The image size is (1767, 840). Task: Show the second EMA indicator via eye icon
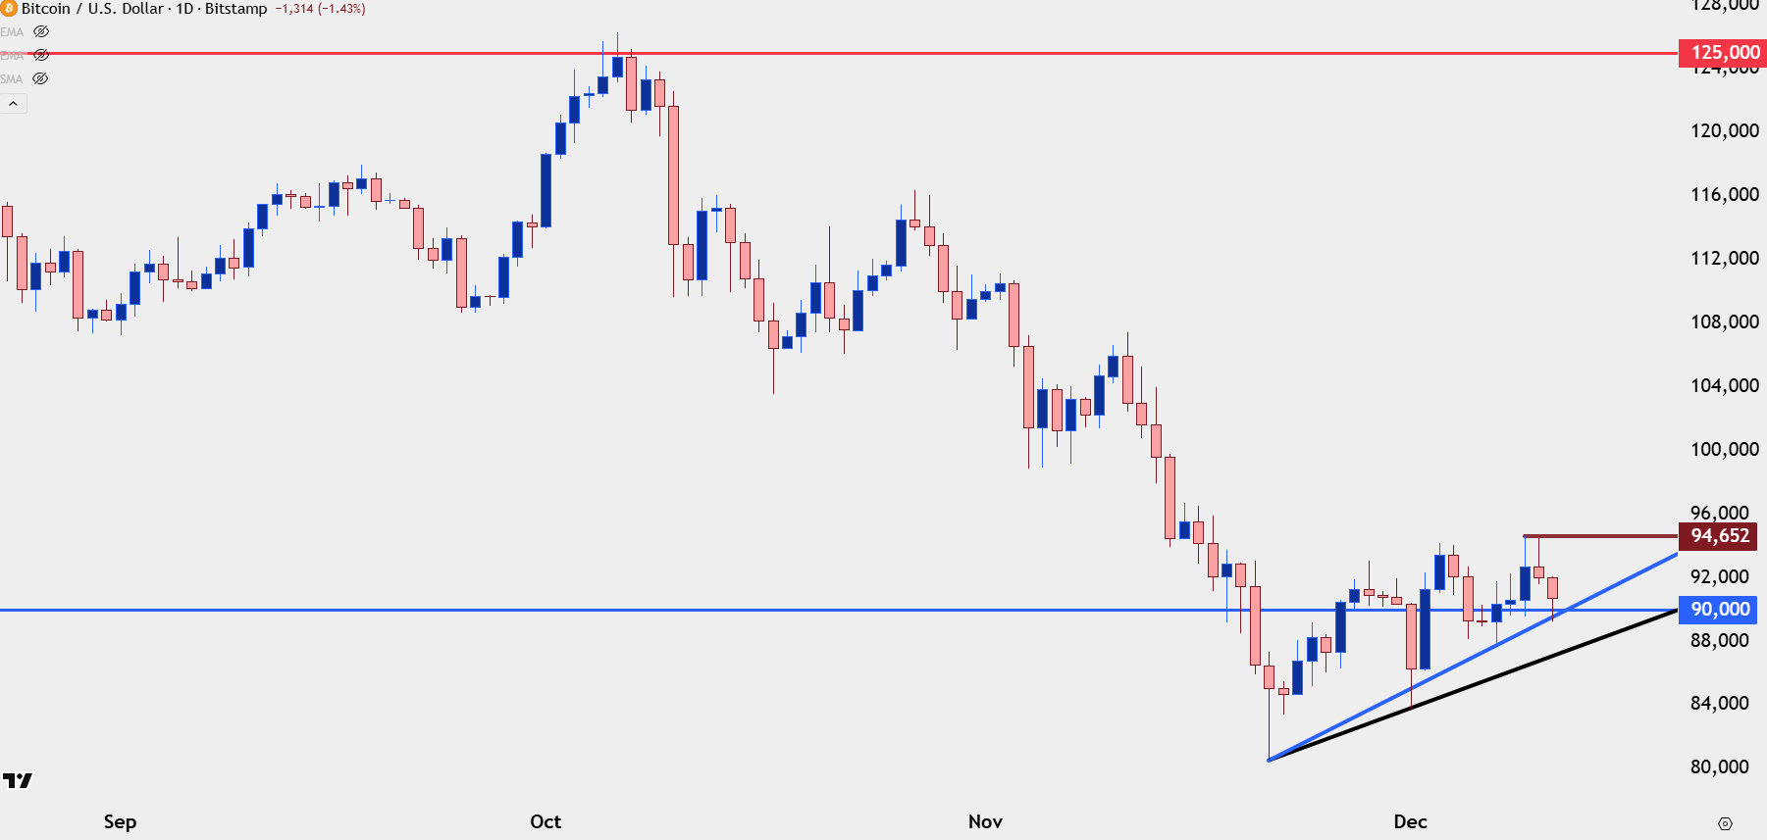41,56
